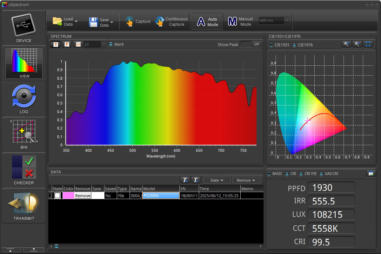381x254 pixels.
Task: Toggle the Show Peak switch
Action: point(251,44)
